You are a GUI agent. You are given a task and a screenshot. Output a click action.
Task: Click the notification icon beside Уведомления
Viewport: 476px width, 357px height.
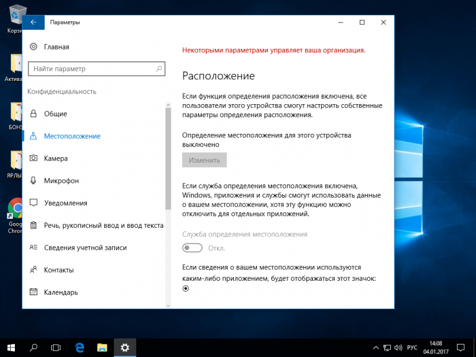33,203
